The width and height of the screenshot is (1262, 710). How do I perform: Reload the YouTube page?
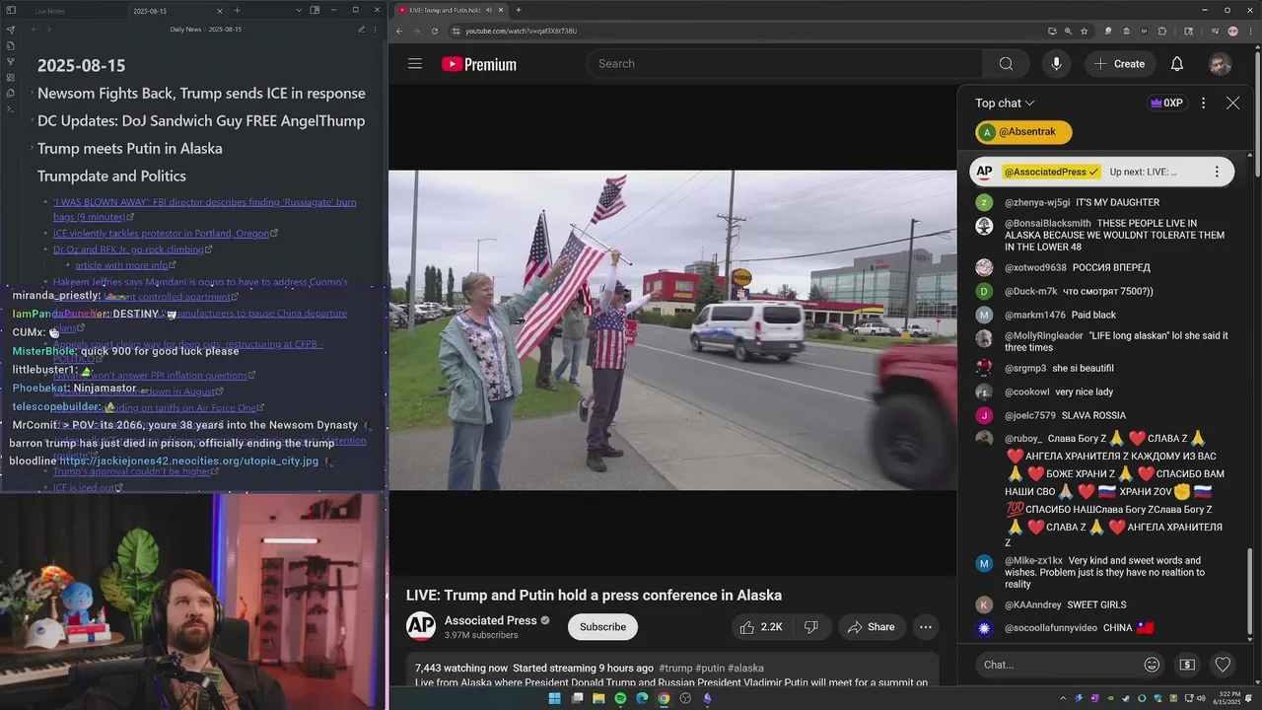pyautogui.click(x=435, y=31)
